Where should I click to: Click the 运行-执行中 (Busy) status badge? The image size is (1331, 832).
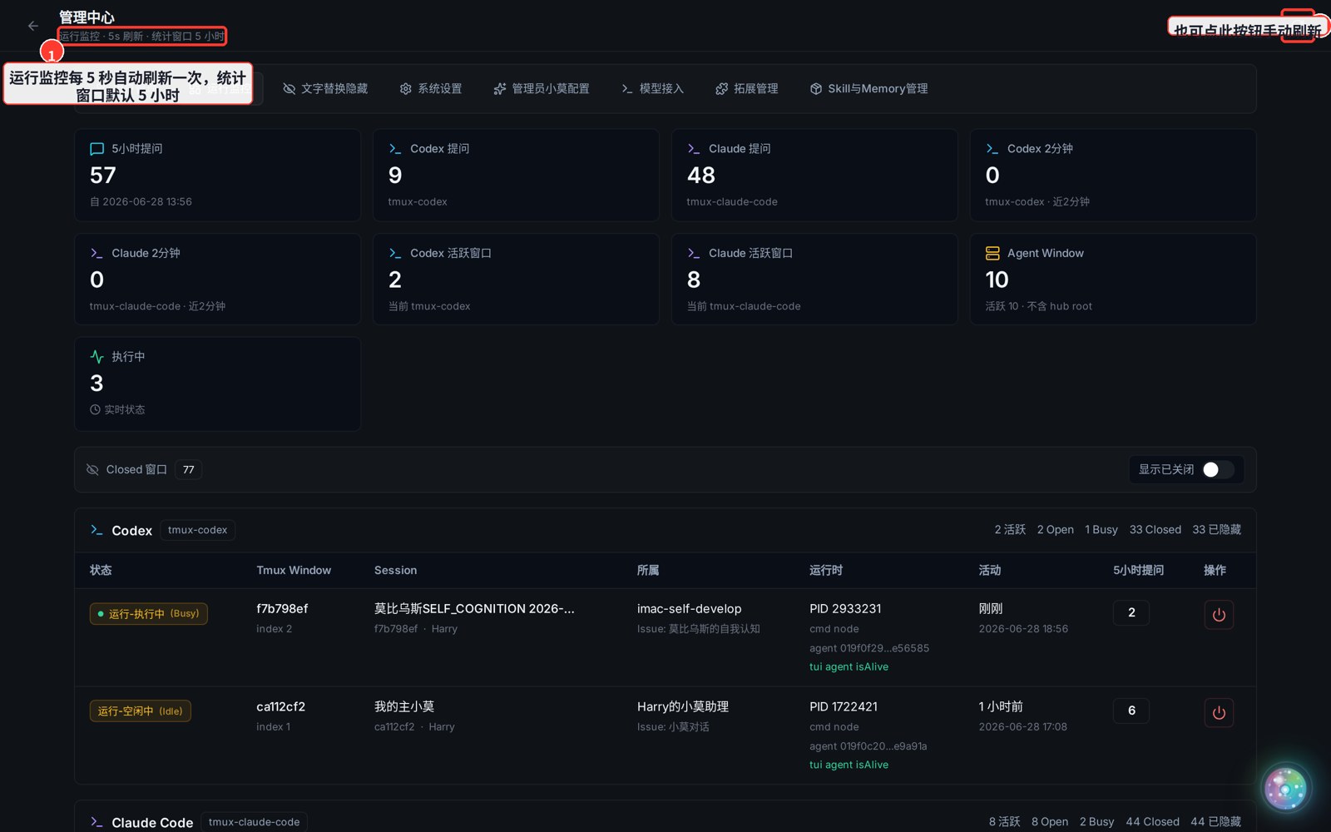pyautogui.click(x=149, y=614)
